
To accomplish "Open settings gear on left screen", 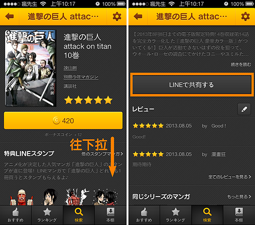I will point(117,17).
